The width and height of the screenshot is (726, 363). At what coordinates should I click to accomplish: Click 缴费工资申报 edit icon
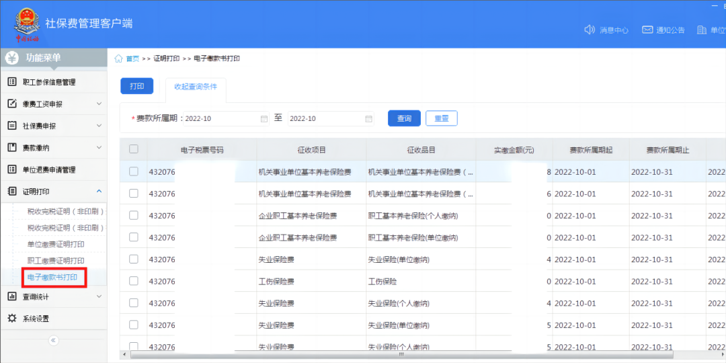[13, 104]
